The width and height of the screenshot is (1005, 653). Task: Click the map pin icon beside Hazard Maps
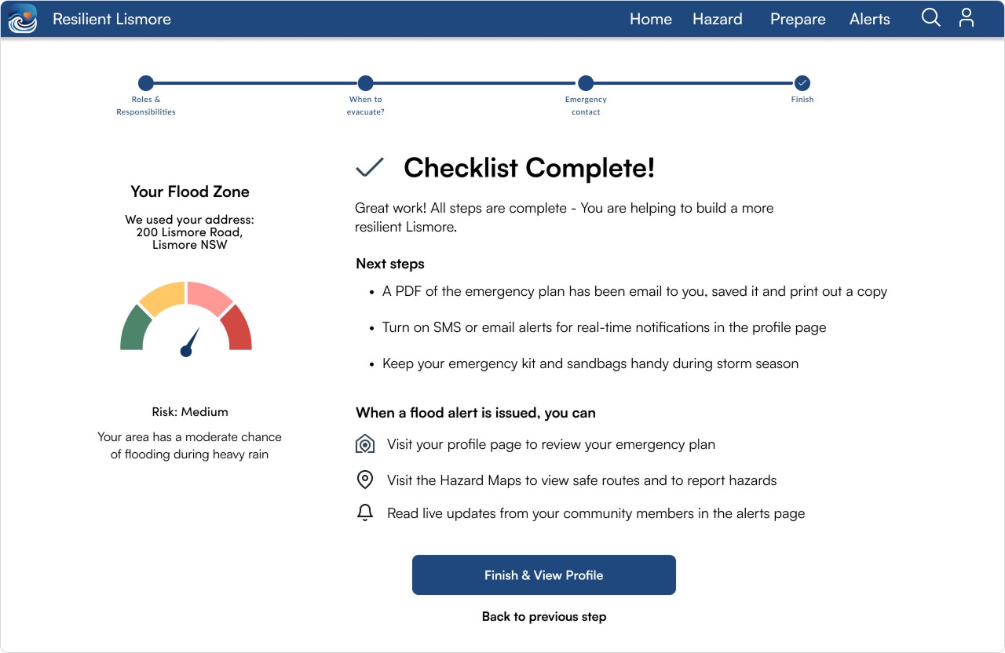pos(365,480)
